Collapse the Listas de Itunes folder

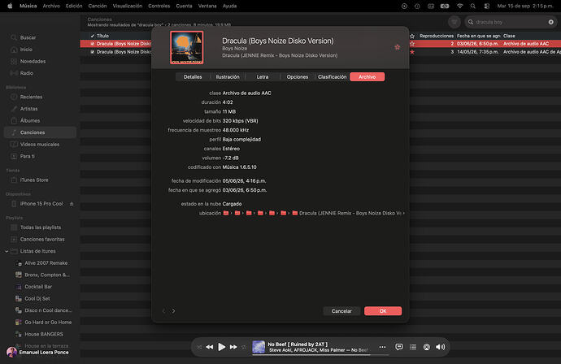tap(7, 251)
